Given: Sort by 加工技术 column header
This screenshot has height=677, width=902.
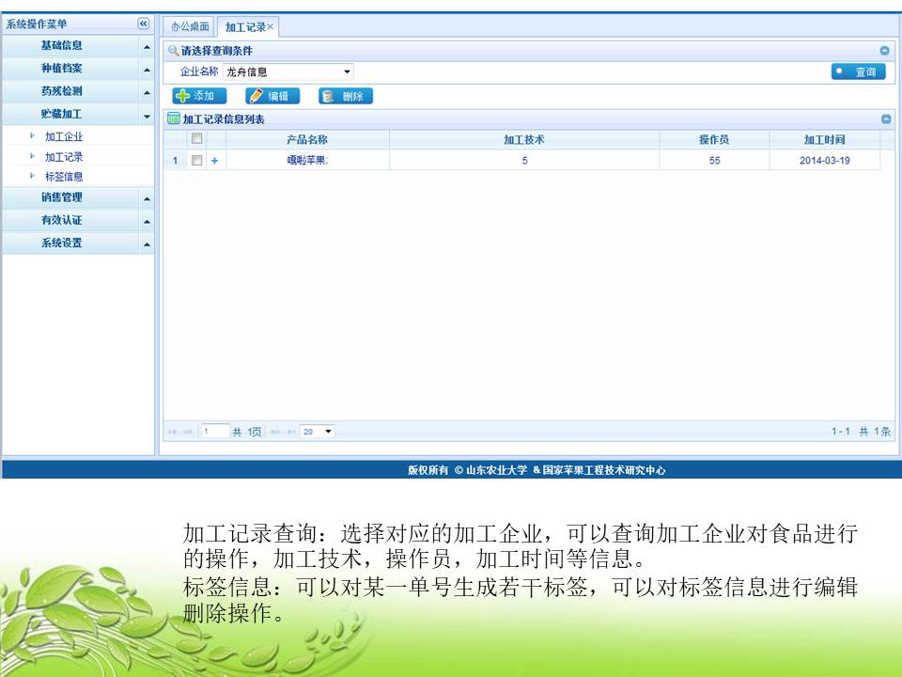Looking at the screenshot, I should click(524, 139).
